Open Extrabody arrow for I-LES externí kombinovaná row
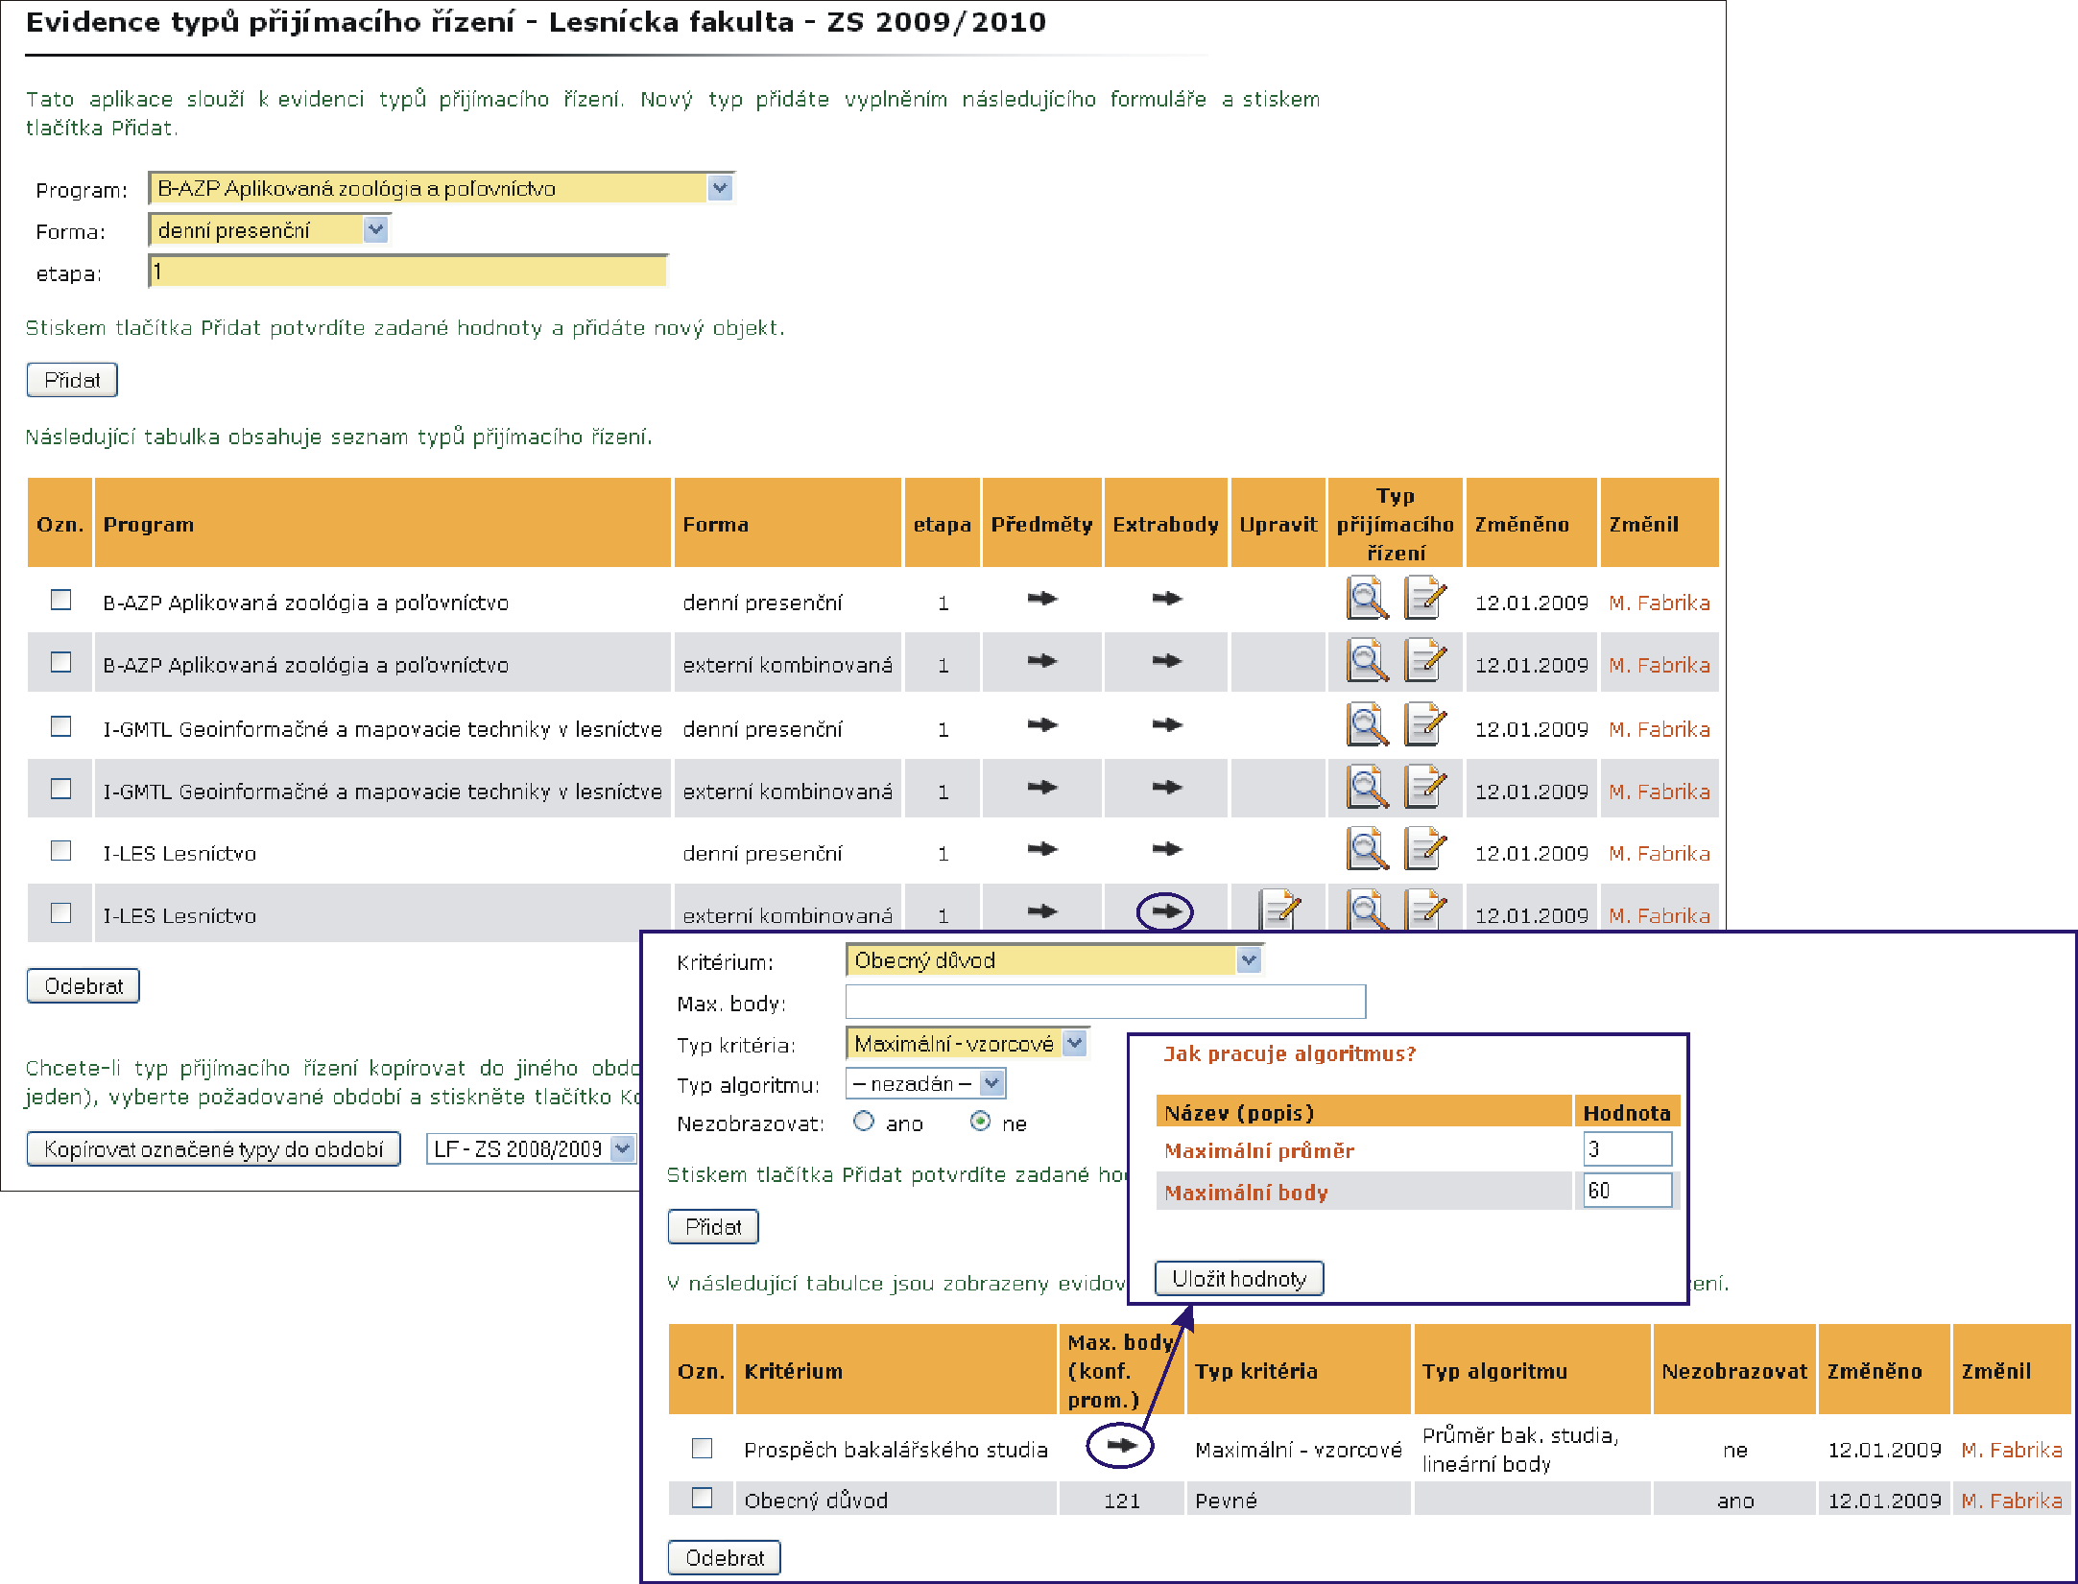This screenshot has height=1584, width=2078. 1166,911
